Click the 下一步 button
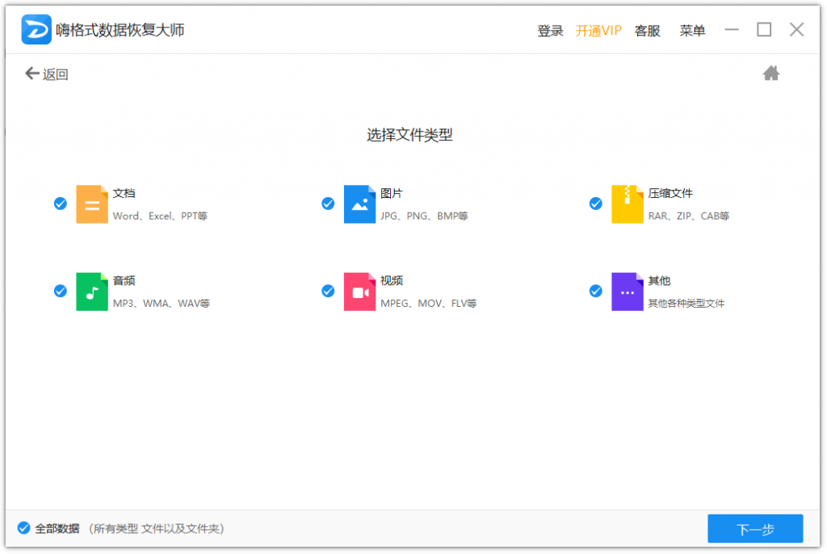 point(755,529)
